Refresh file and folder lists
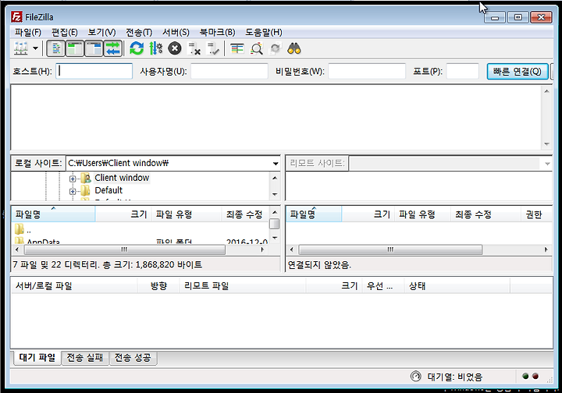Screen dimensions: 562x393 coord(137,48)
